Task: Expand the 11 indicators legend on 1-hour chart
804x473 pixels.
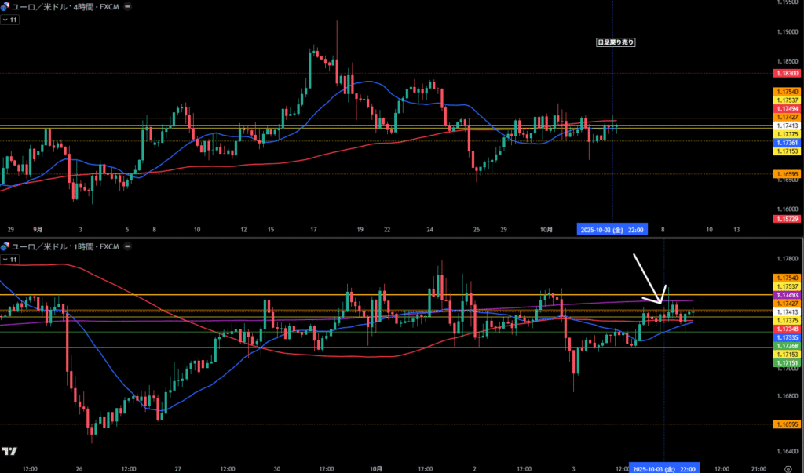Action: 10,259
